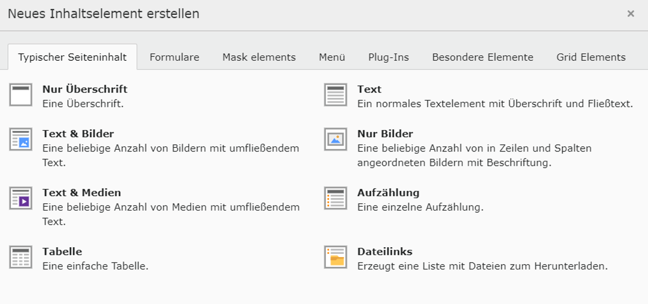Select the Text & Bilder icon
The image size is (648, 304).
(21, 139)
